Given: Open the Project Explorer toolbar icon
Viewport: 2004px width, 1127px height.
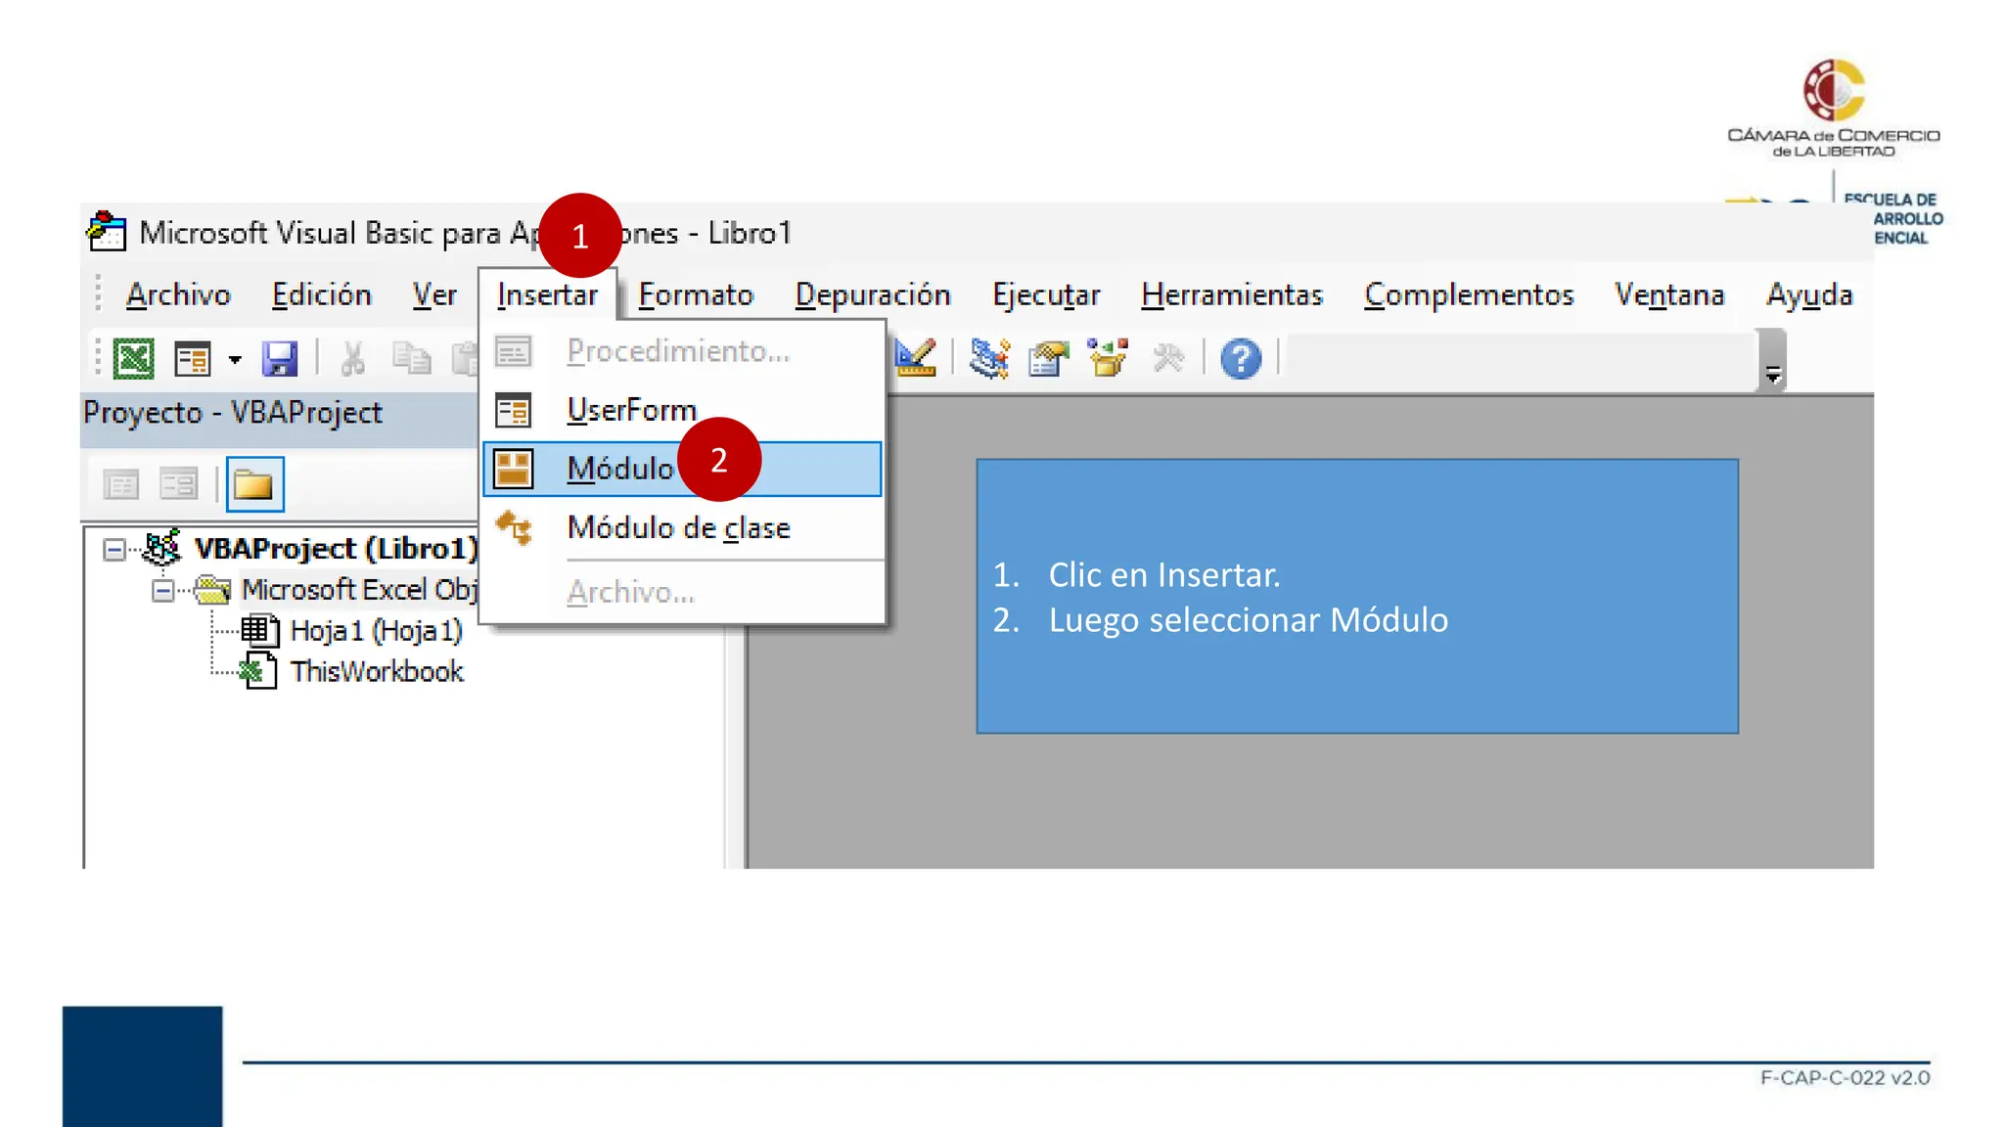Looking at the screenshot, I should click(989, 358).
